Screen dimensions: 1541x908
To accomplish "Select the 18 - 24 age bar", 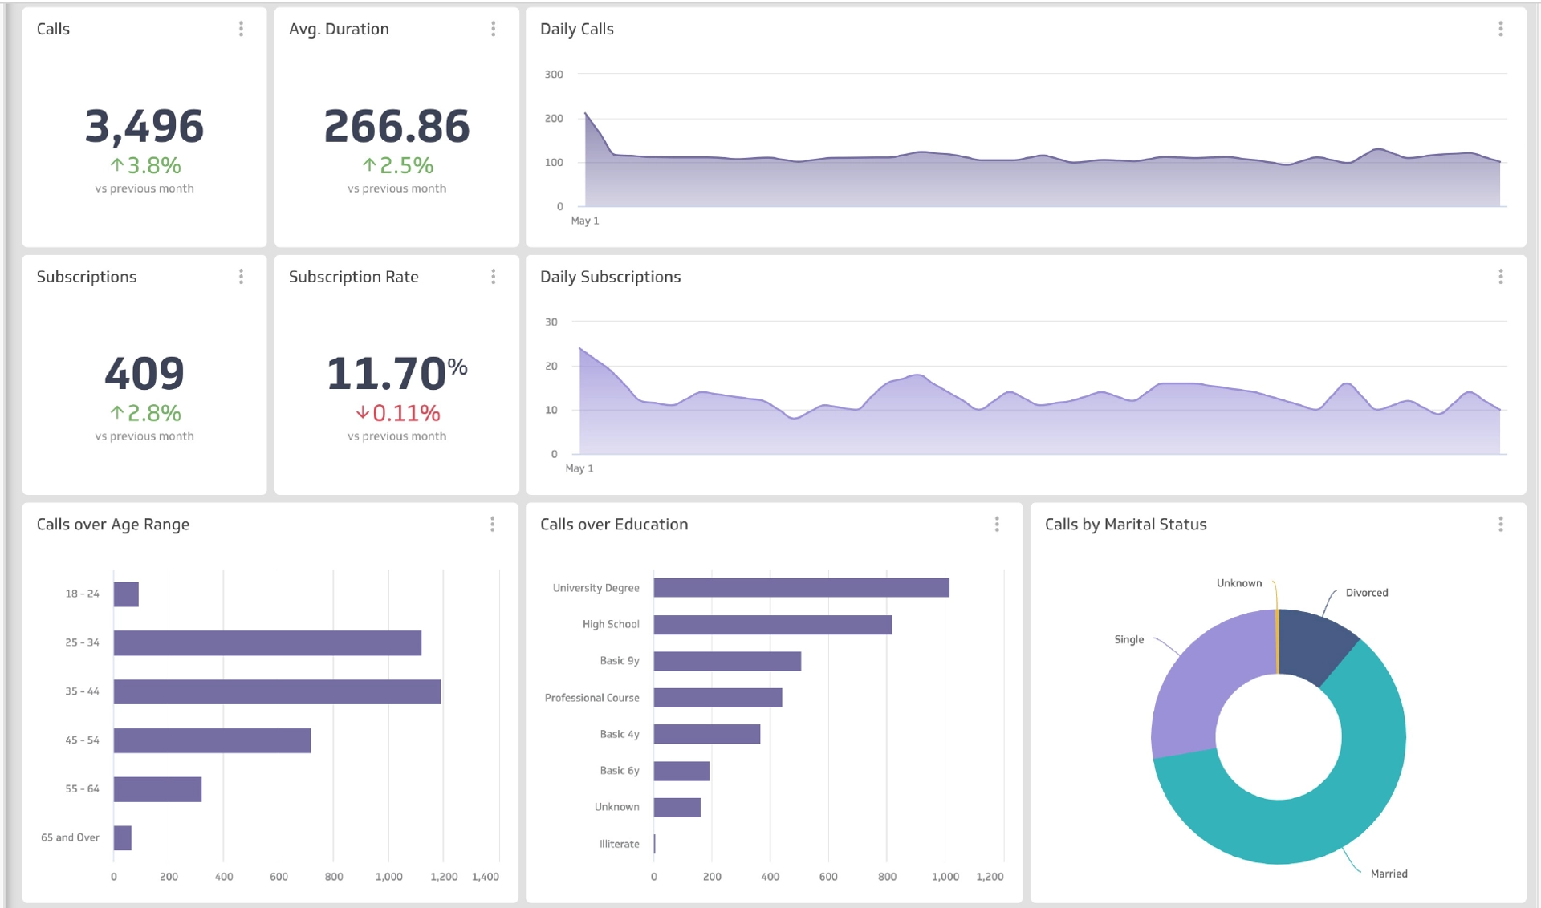I will pyautogui.click(x=126, y=594).
